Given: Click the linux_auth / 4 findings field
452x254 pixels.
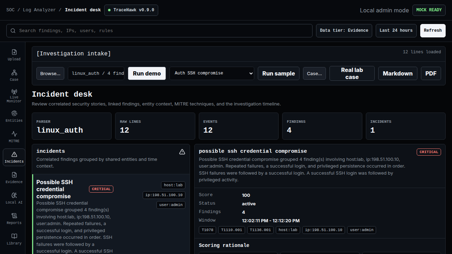Looking at the screenshot, I should tap(96, 73).
